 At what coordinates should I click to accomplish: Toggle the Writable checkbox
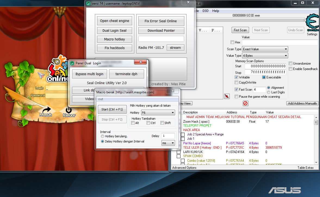(x=236, y=77)
